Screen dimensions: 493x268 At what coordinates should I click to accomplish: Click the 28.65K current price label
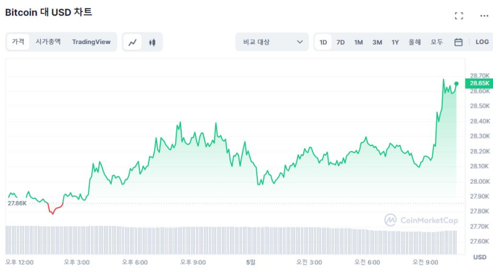[479, 84]
